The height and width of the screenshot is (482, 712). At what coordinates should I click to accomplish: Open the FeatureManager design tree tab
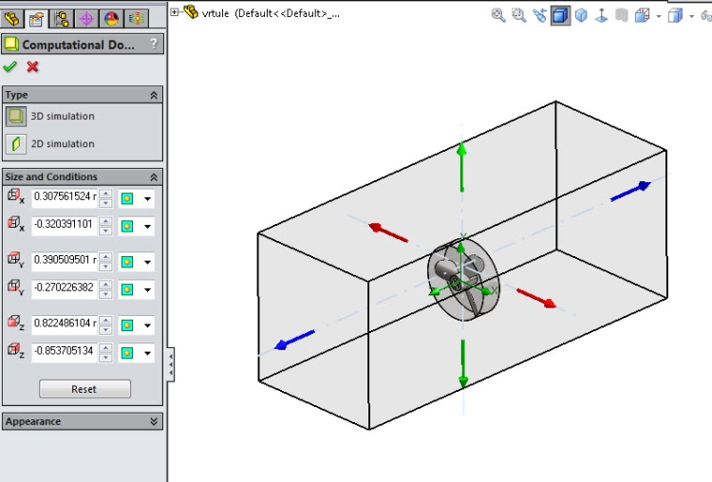pos(12,19)
